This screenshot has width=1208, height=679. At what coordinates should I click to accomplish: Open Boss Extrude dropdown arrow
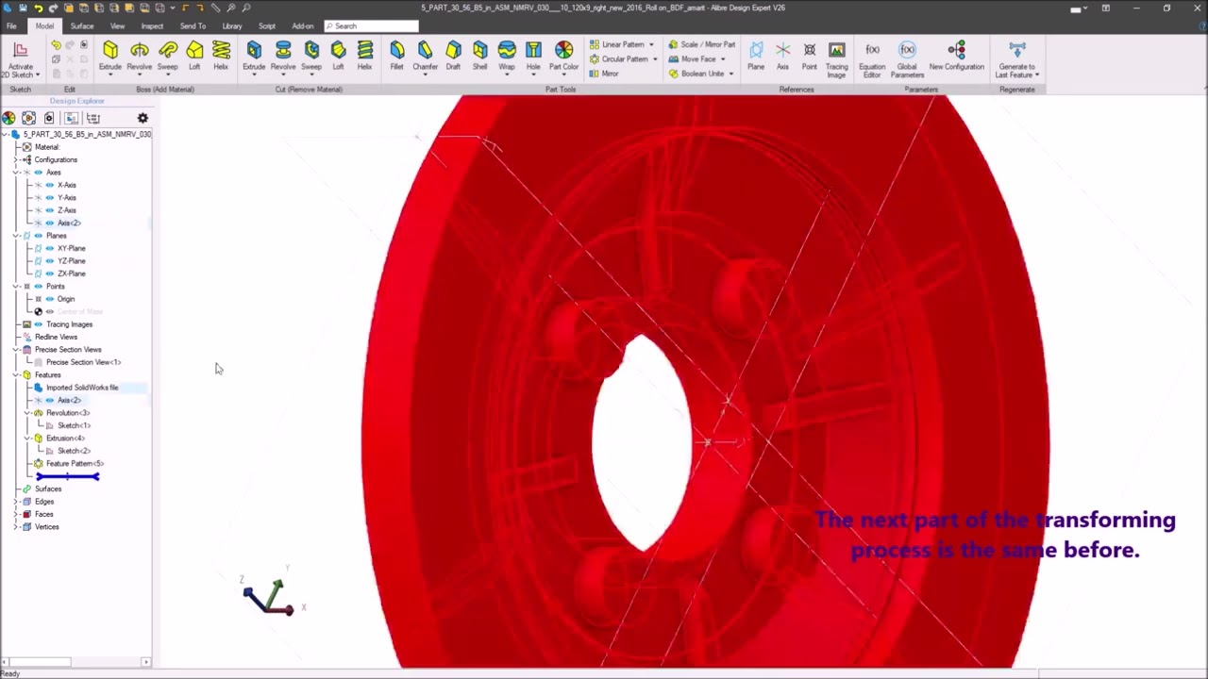pos(110,75)
